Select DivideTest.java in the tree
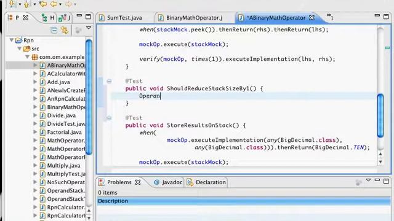 pyautogui.click(x=66, y=124)
